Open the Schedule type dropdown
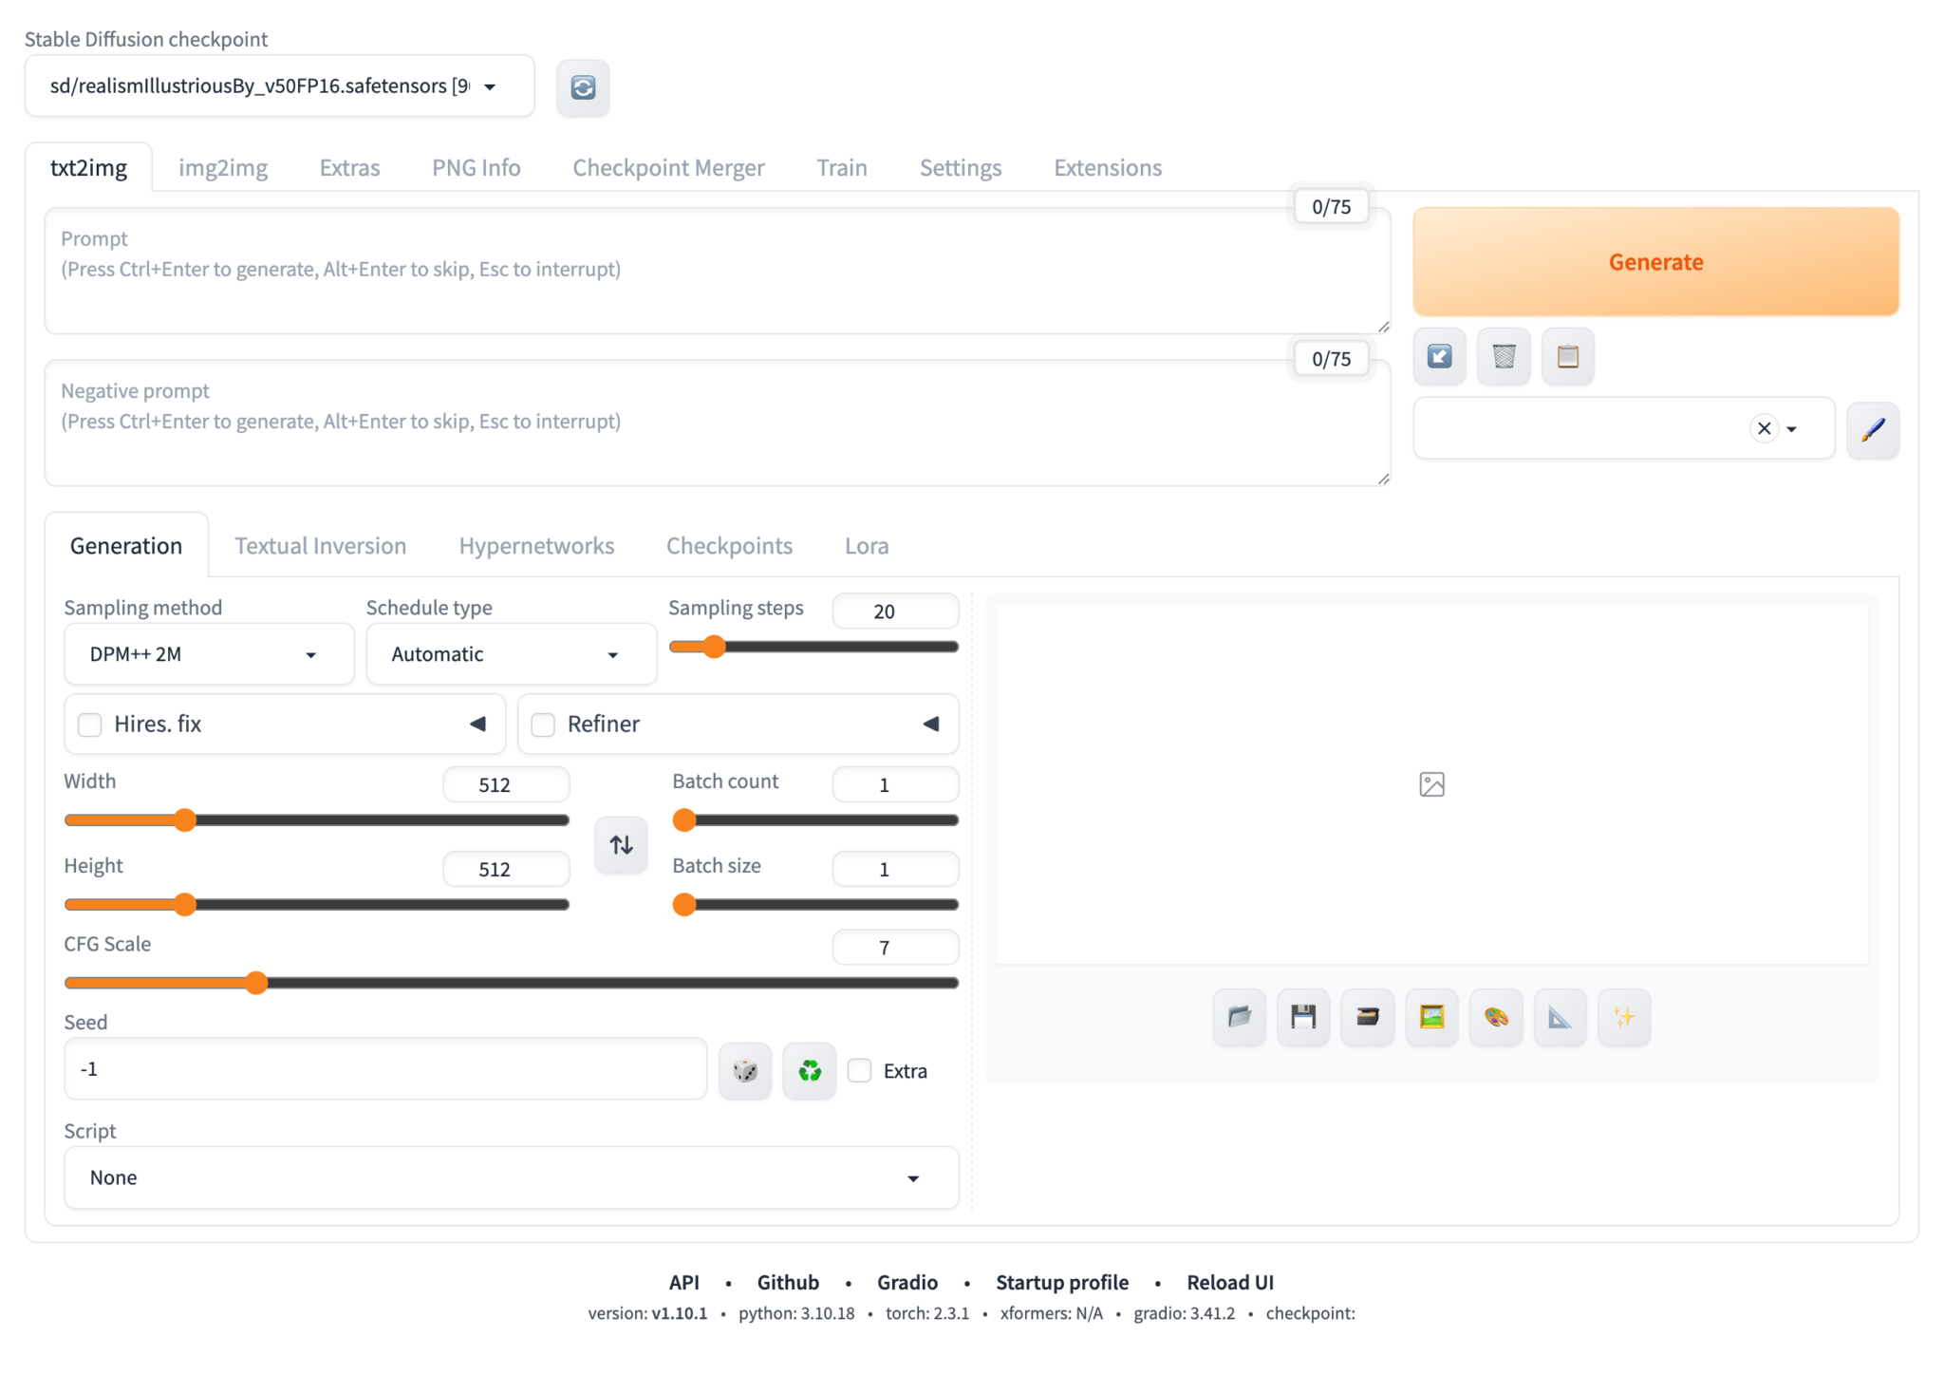The width and height of the screenshot is (1944, 1374). click(510, 653)
